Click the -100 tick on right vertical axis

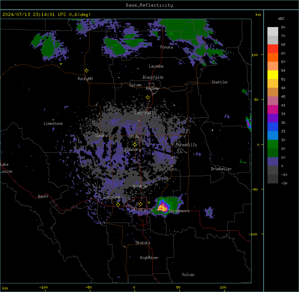point(254,234)
